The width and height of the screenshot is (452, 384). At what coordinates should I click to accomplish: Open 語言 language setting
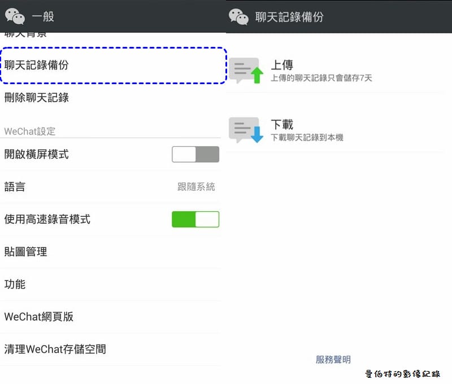point(111,187)
